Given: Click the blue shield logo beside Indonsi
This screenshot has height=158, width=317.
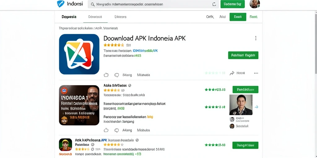Looking at the screenshot, I should click(x=61, y=4).
